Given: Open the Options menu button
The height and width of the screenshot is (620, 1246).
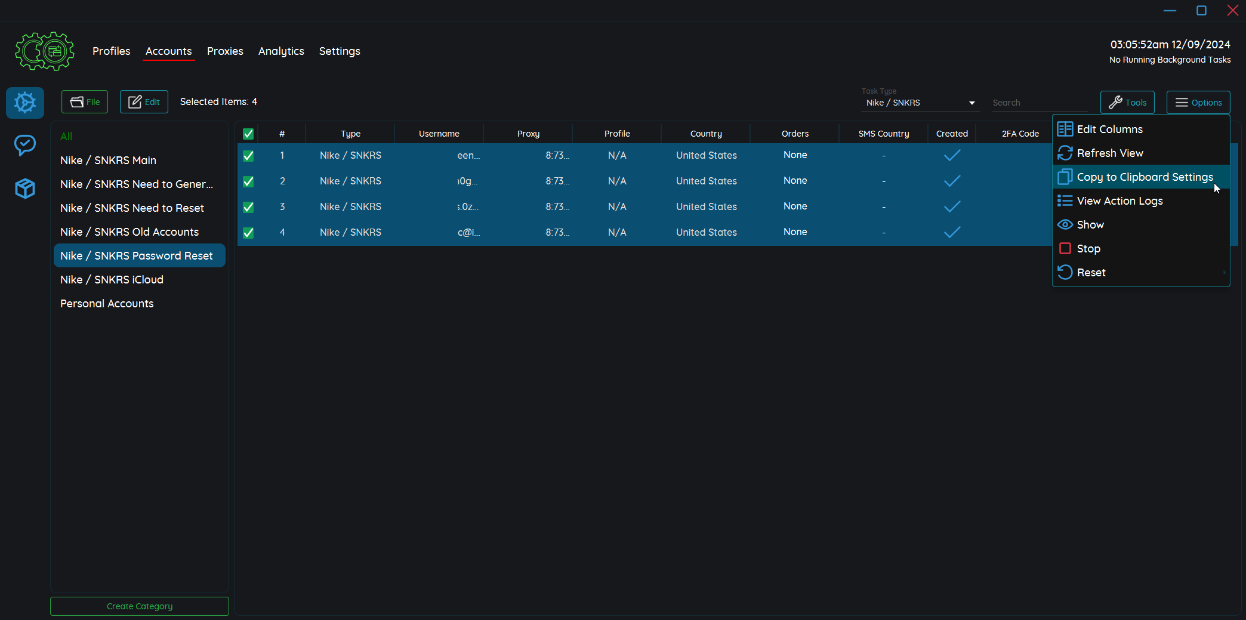Looking at the screenshot, I should 1198,103.
